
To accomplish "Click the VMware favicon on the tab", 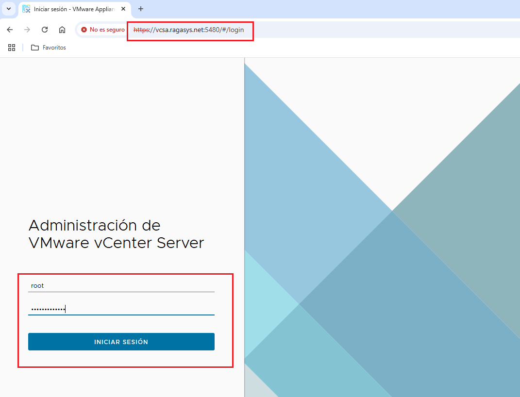I will click(26, 9).
